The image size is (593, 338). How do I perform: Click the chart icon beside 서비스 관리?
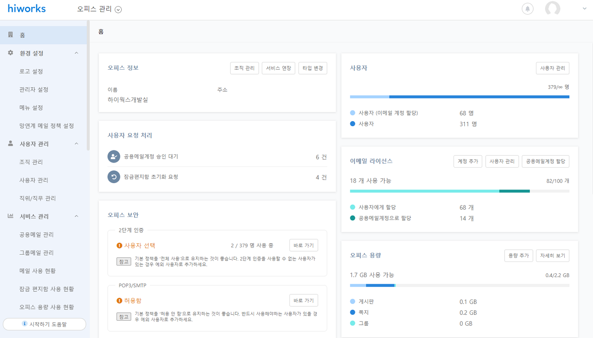pyautogui.click(x=10, y=216)
